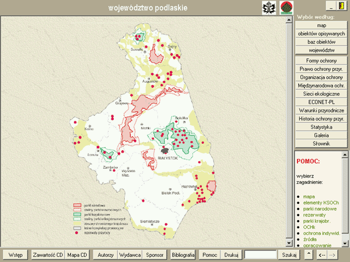Viewport: 350px width, 262px height.
Task: Open 'Formy ochrony' section
Action: pos(321,61)
